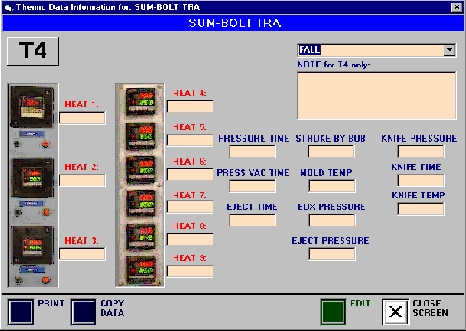Viewport: 466px width, 331px height.
Task: Click the MOLD TEMP field
Action: pyautogui.click(x=332, y=186)
